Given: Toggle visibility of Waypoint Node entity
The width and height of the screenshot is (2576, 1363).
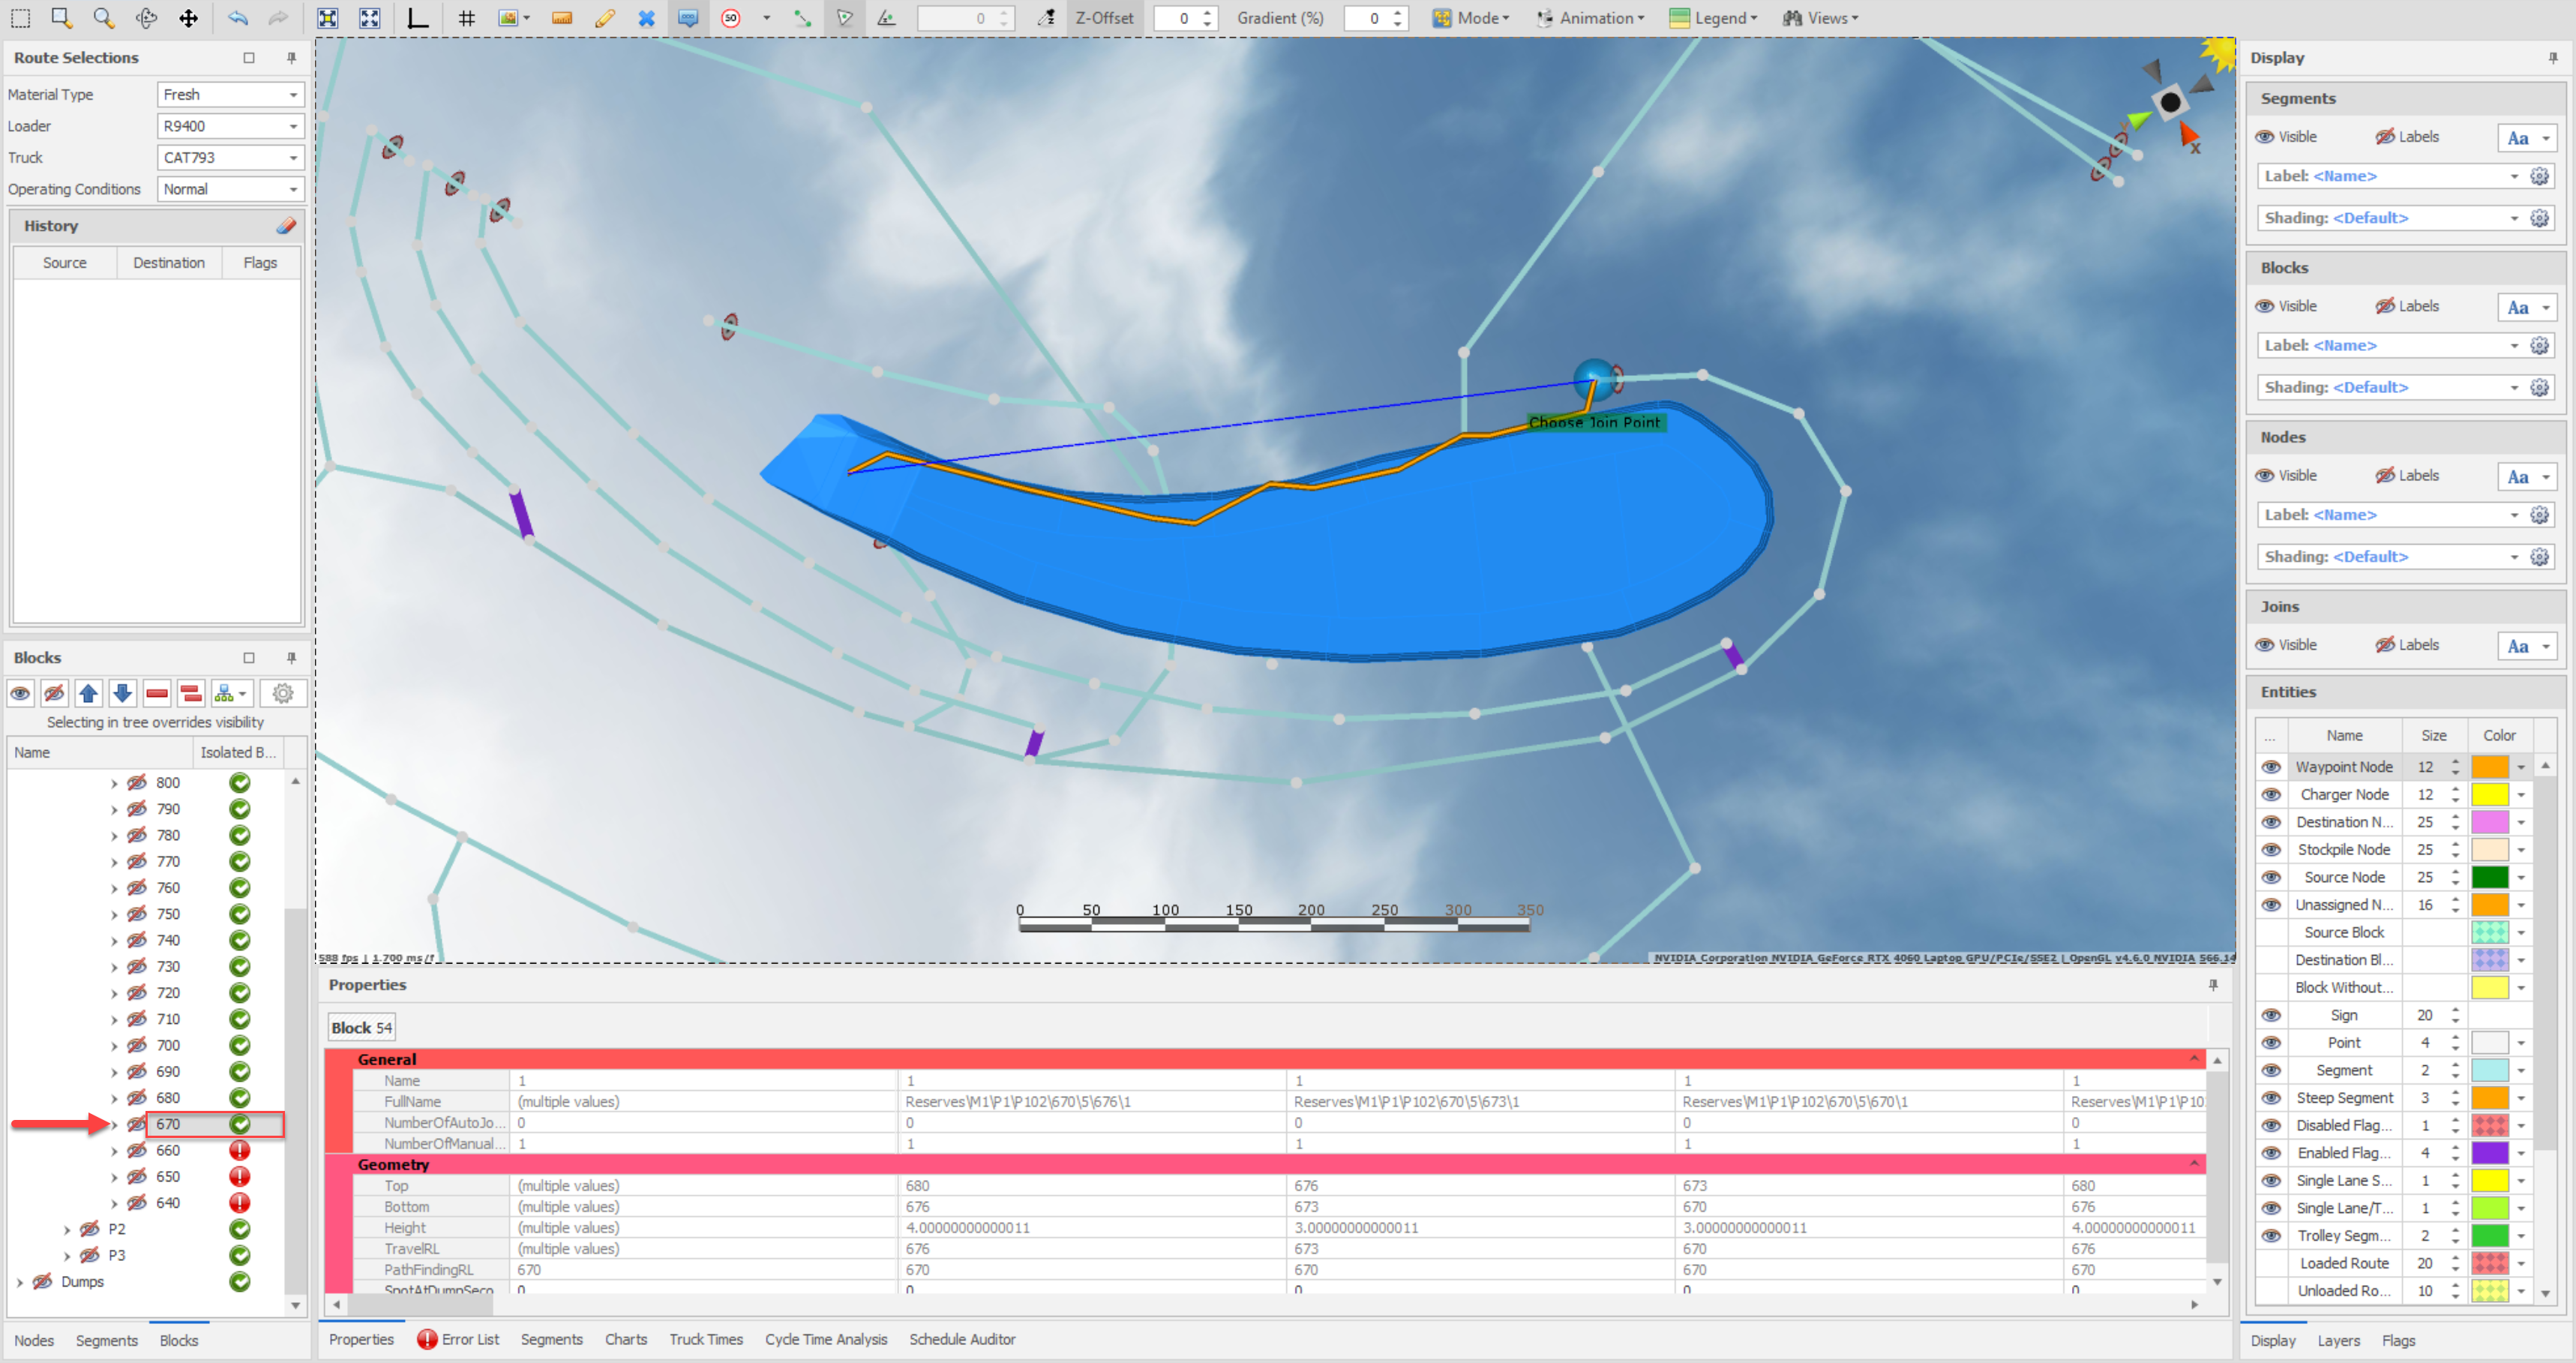Looking at the screenshot, I should pyautogui.click(x=2271, y=767).
